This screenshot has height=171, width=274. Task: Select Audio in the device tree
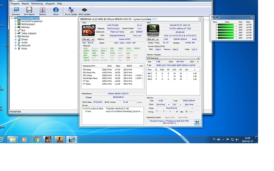tap(24, 42)
